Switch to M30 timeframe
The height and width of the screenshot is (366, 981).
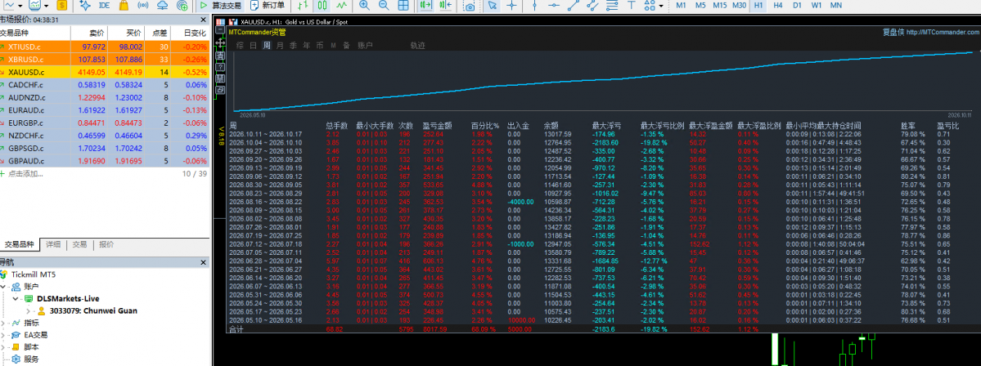pos(740,6)
